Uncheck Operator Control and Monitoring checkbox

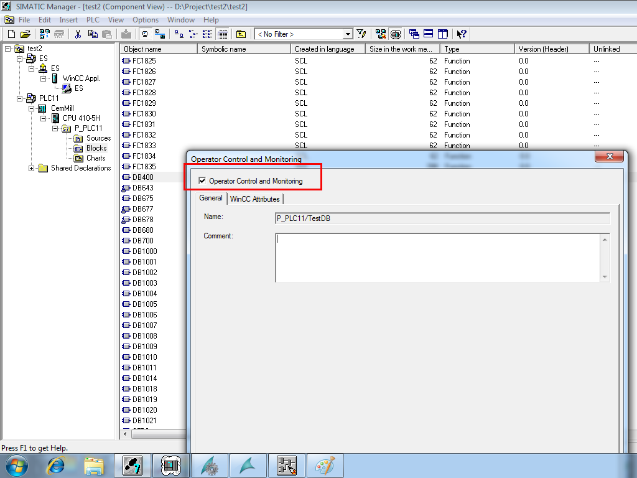(202, 181)
